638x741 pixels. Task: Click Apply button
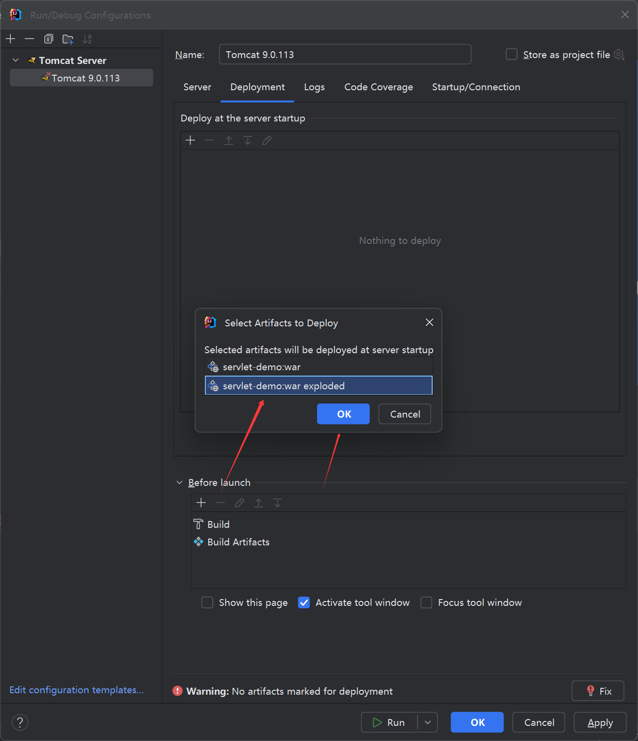[x=600, y=722]
